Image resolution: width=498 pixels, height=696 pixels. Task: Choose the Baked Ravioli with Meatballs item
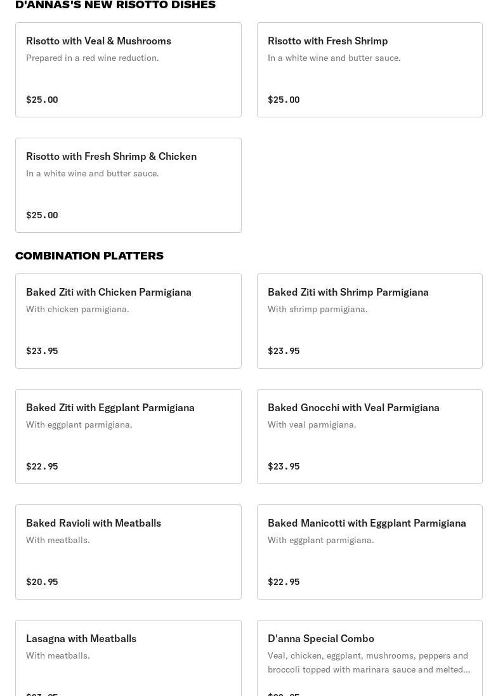(x=128, y=552)
